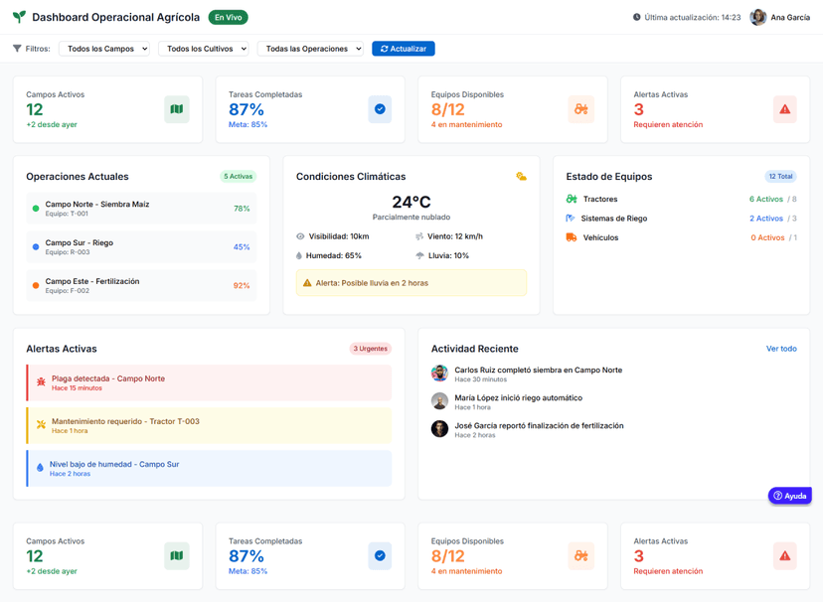Click the 24°C temperature reading

(411, 202)
